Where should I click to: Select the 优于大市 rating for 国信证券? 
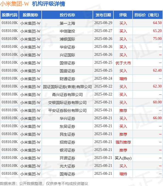(123, 63)
